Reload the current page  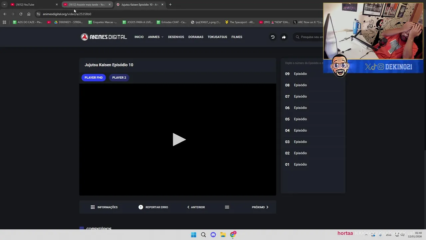coord(21,14)
